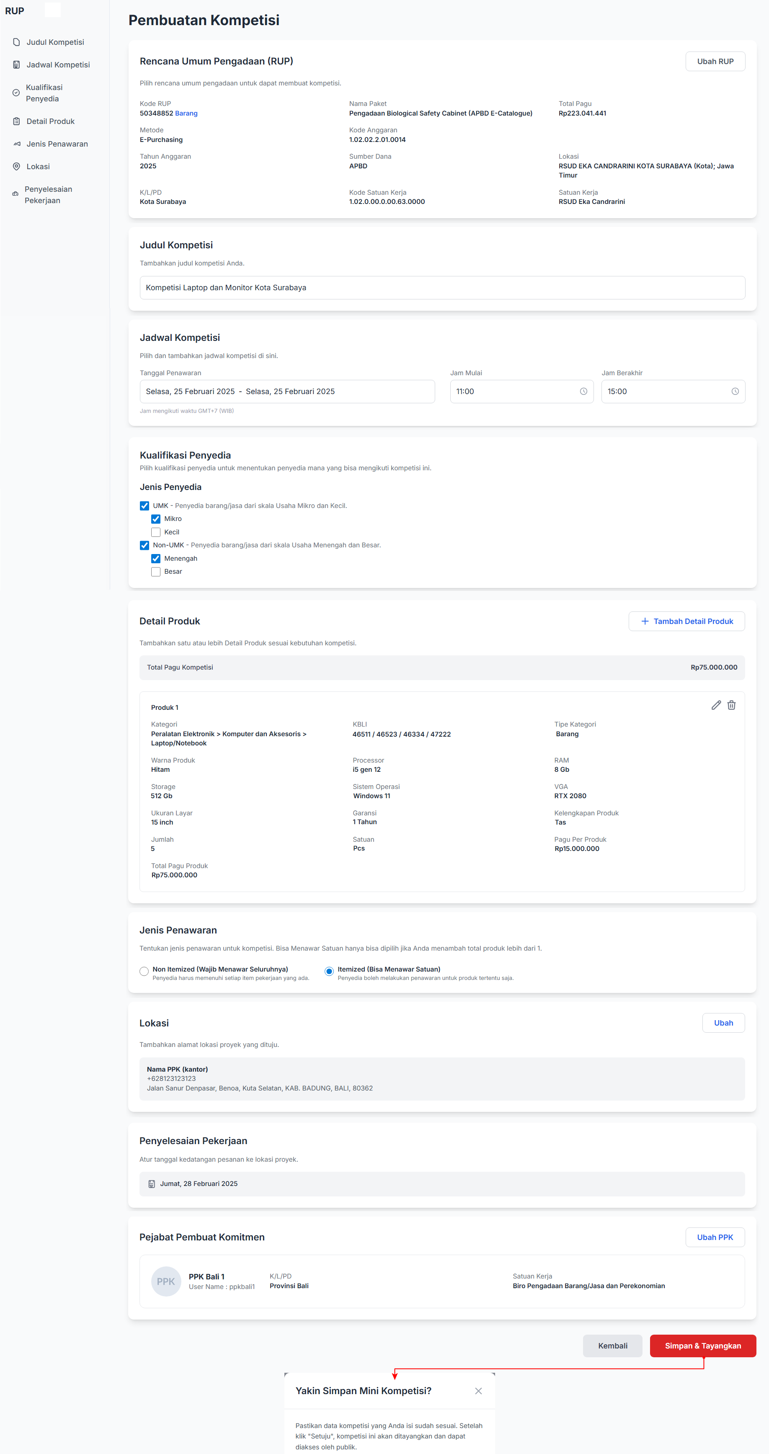
Task: Click the clock icon in Jam Mulai field
Action: coord(583,391)
